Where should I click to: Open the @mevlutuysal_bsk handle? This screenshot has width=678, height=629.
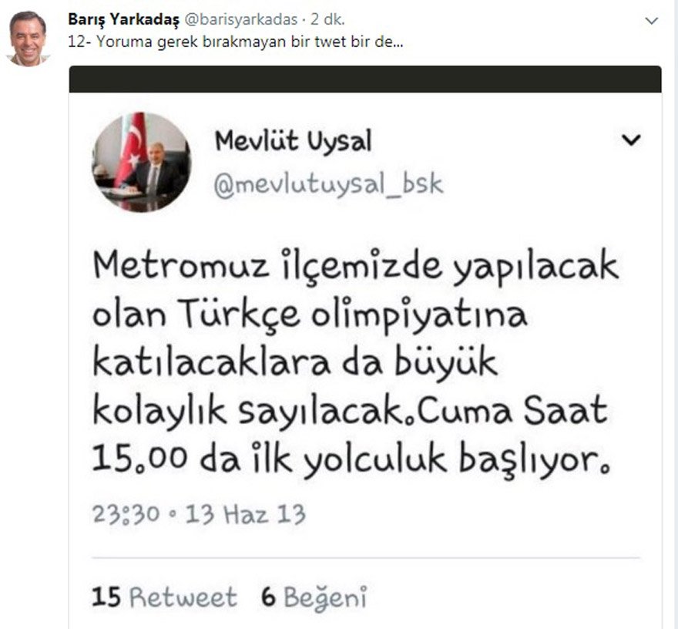coord(329,185)
